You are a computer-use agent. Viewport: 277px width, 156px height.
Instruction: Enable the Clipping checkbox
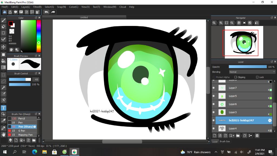pos(236,77)
